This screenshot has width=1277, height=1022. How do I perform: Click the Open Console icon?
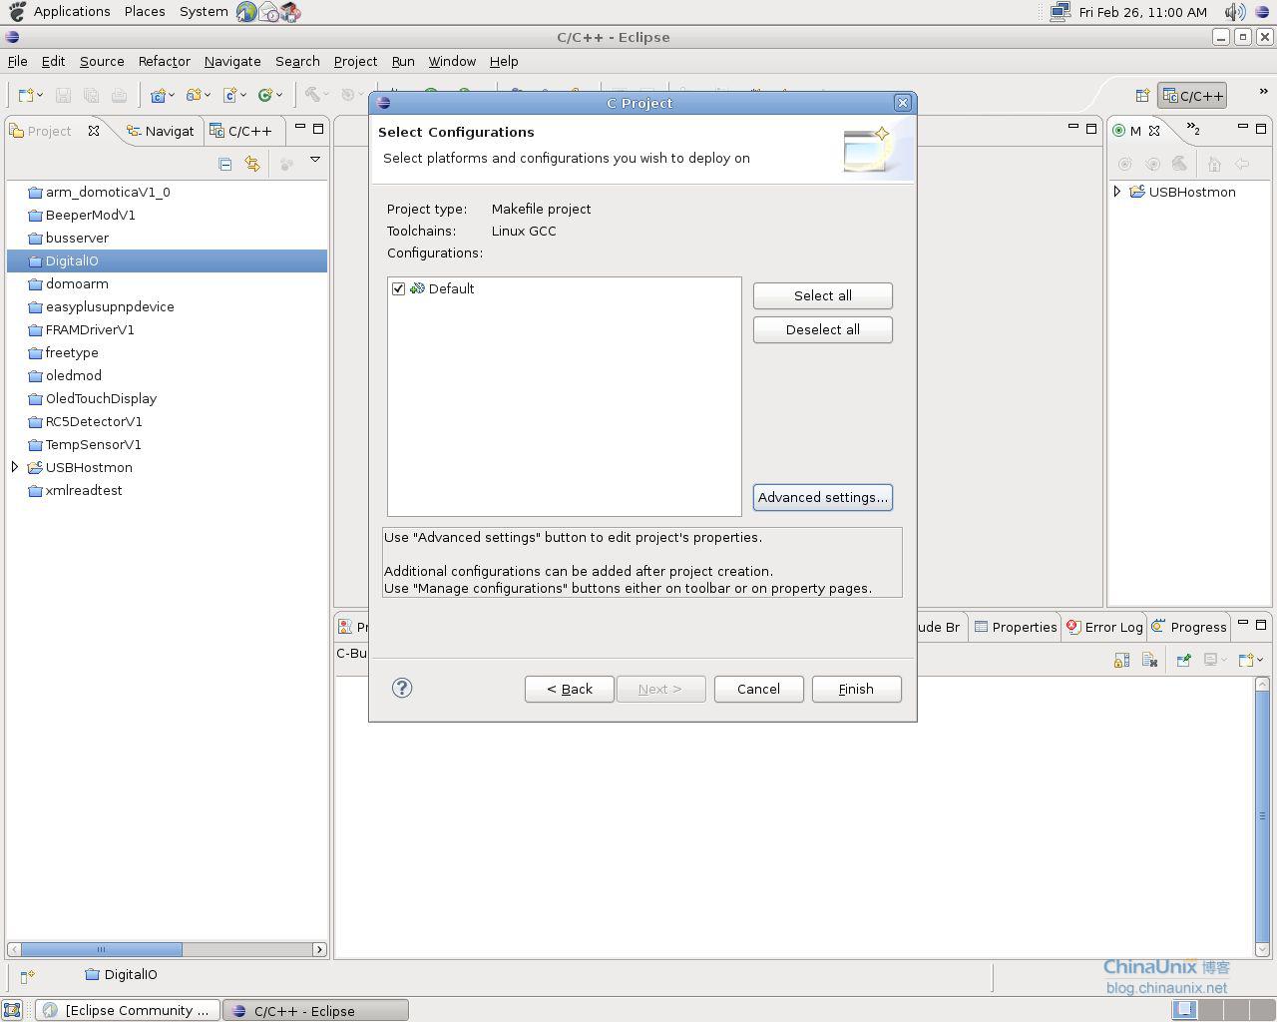pos(1245,660)
